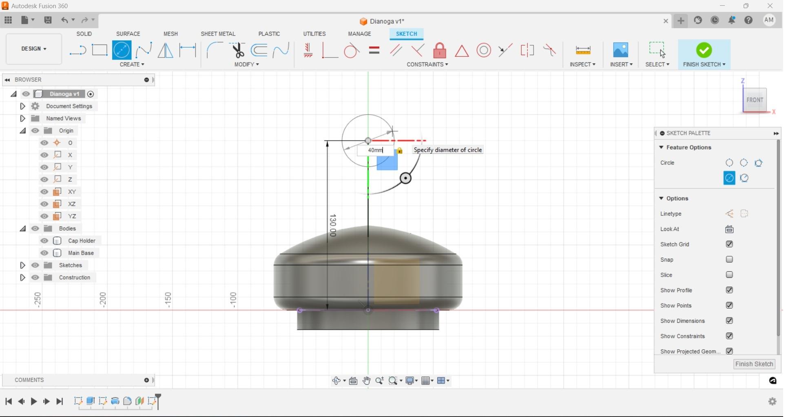The image size is (786, 417).
Task: Choose the Fit Point Spline tool
Action: point(144,51)
